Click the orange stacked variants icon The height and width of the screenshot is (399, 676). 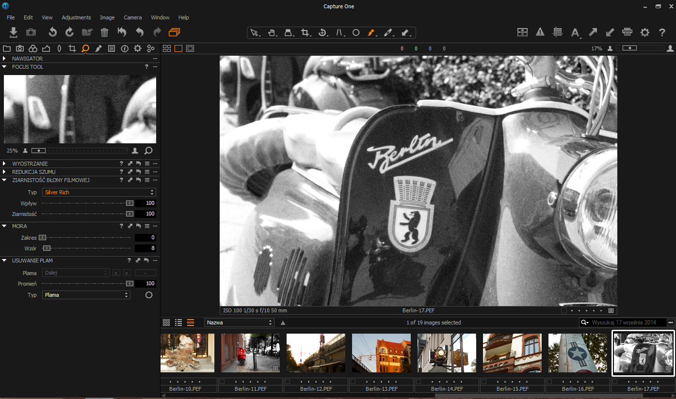(x=174, y=32)
